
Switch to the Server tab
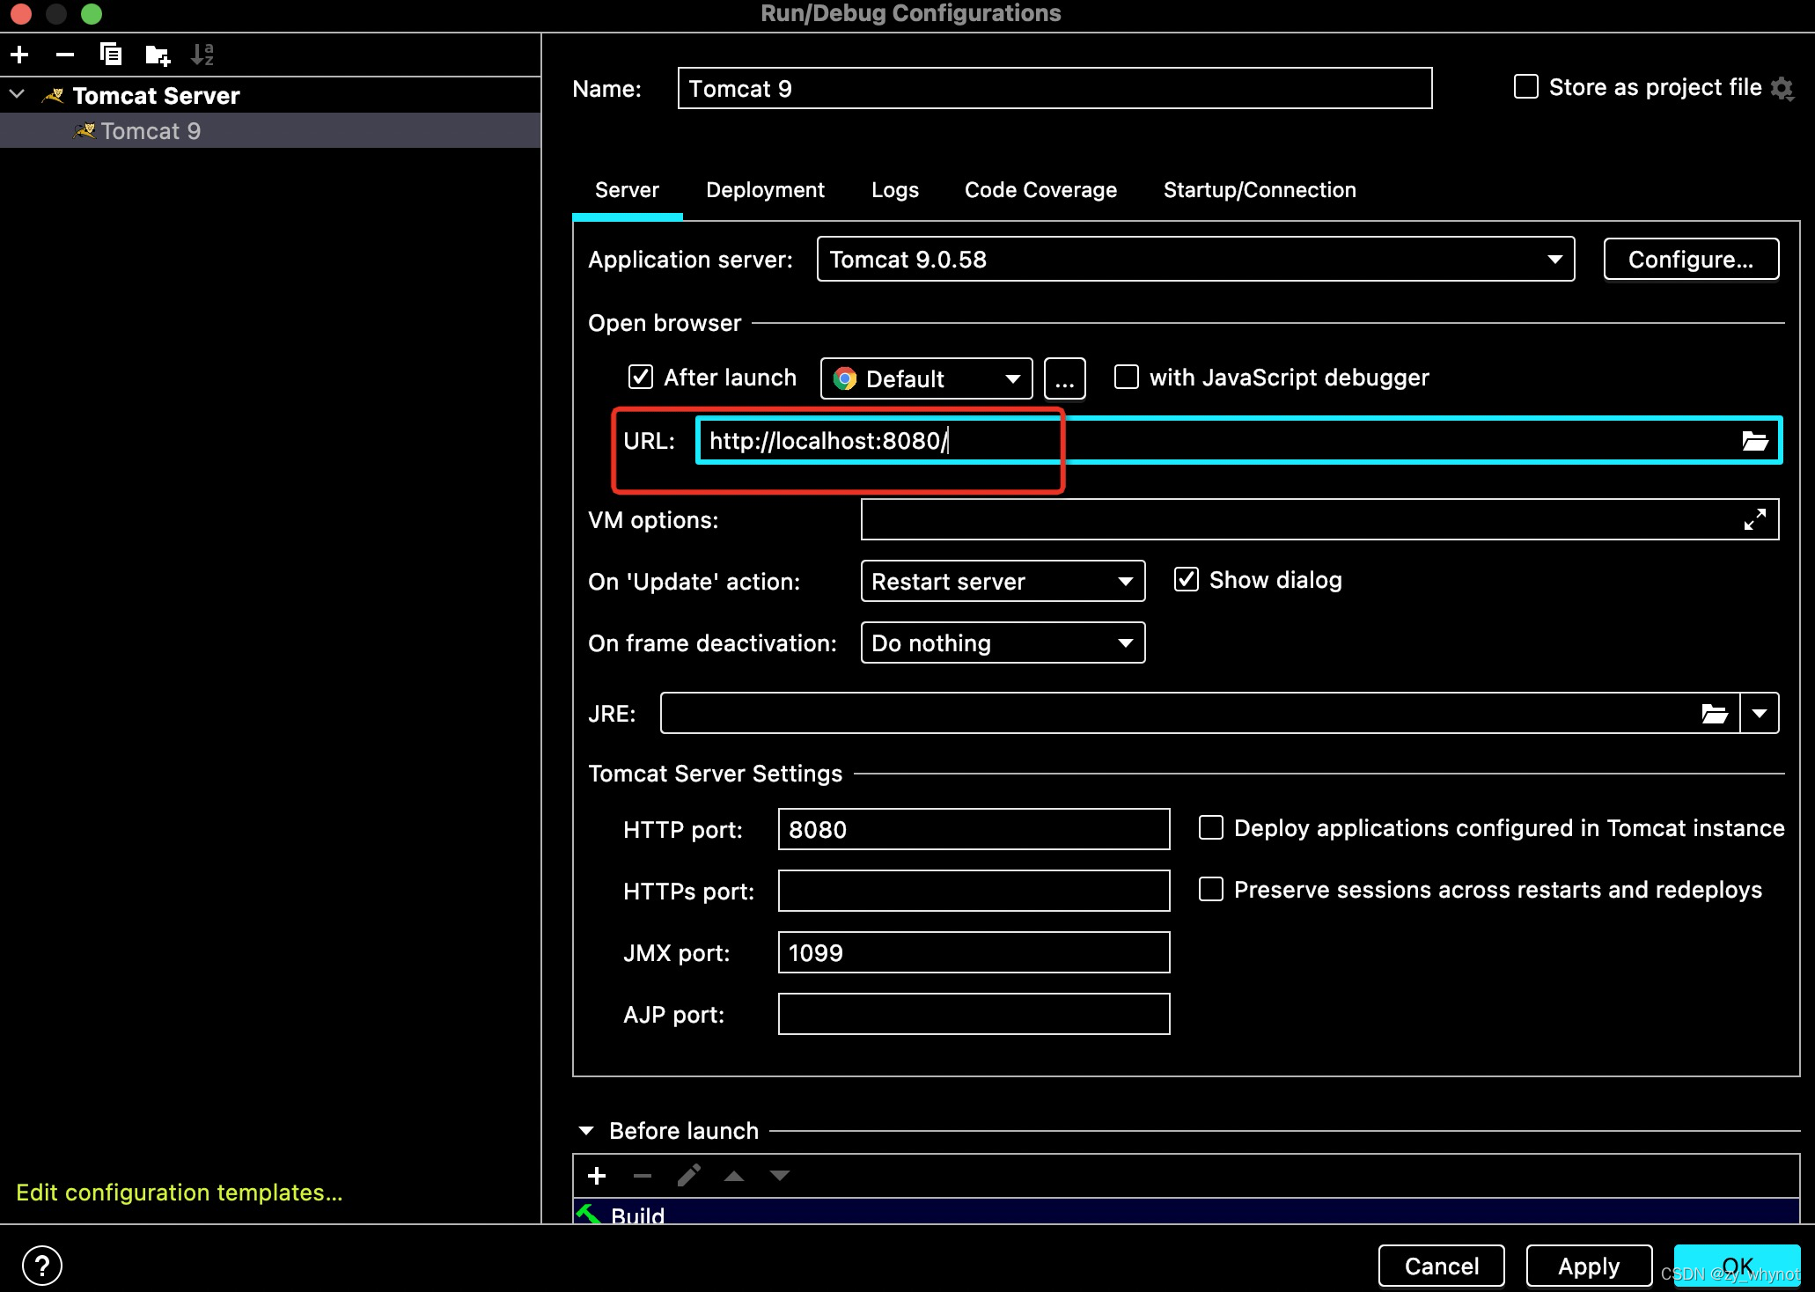click(627, 190)
